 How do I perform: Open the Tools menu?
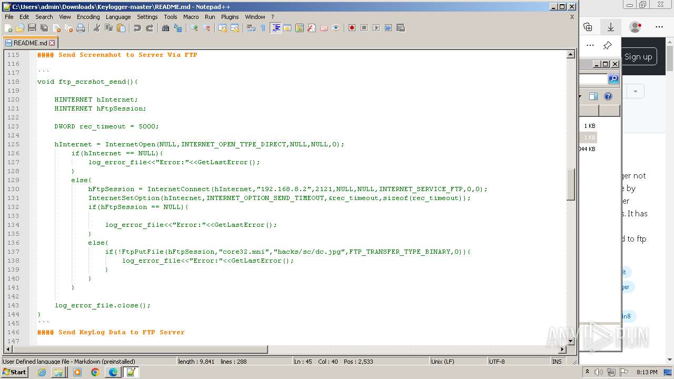pos(171,17)
